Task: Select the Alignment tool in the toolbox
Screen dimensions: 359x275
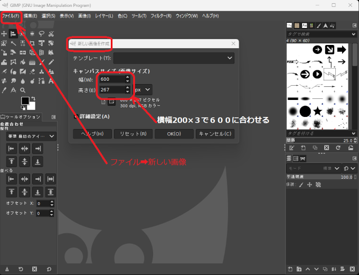Action: pos(13,34)
